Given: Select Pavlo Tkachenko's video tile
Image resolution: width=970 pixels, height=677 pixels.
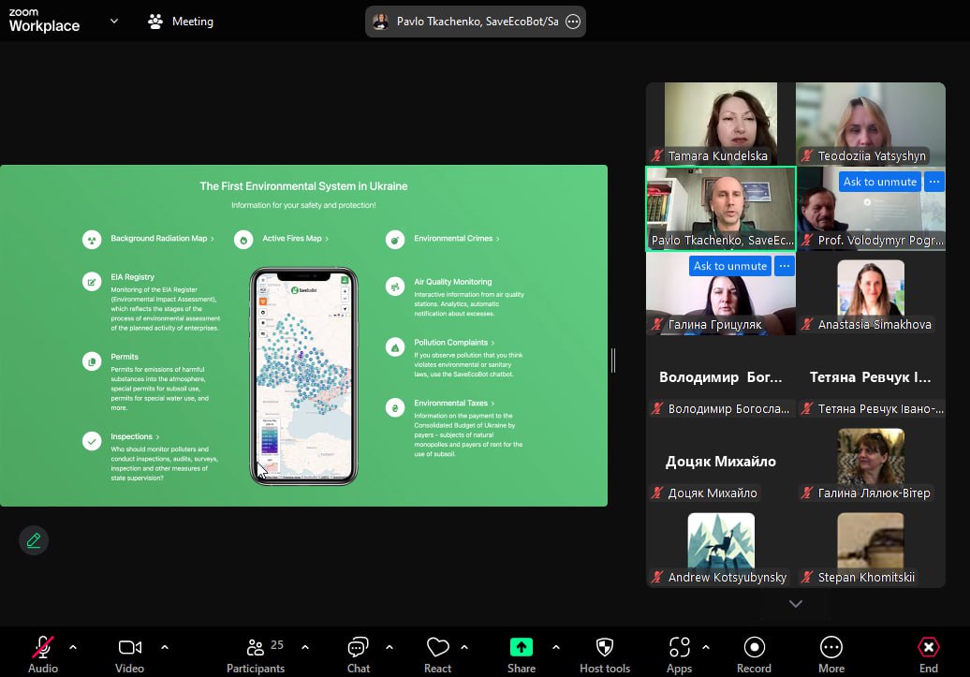Looking at the screenshot, I should pos(721,209).
